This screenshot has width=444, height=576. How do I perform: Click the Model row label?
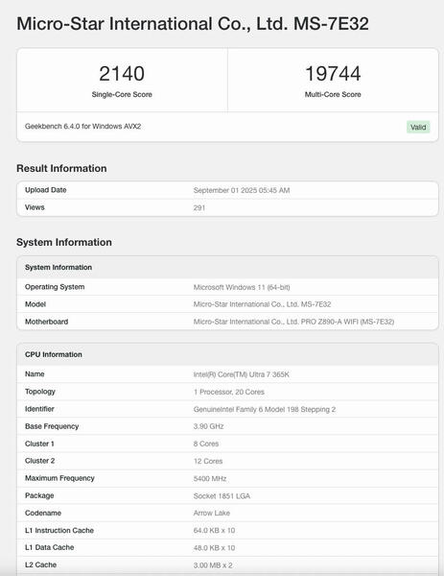click(35, 304)
